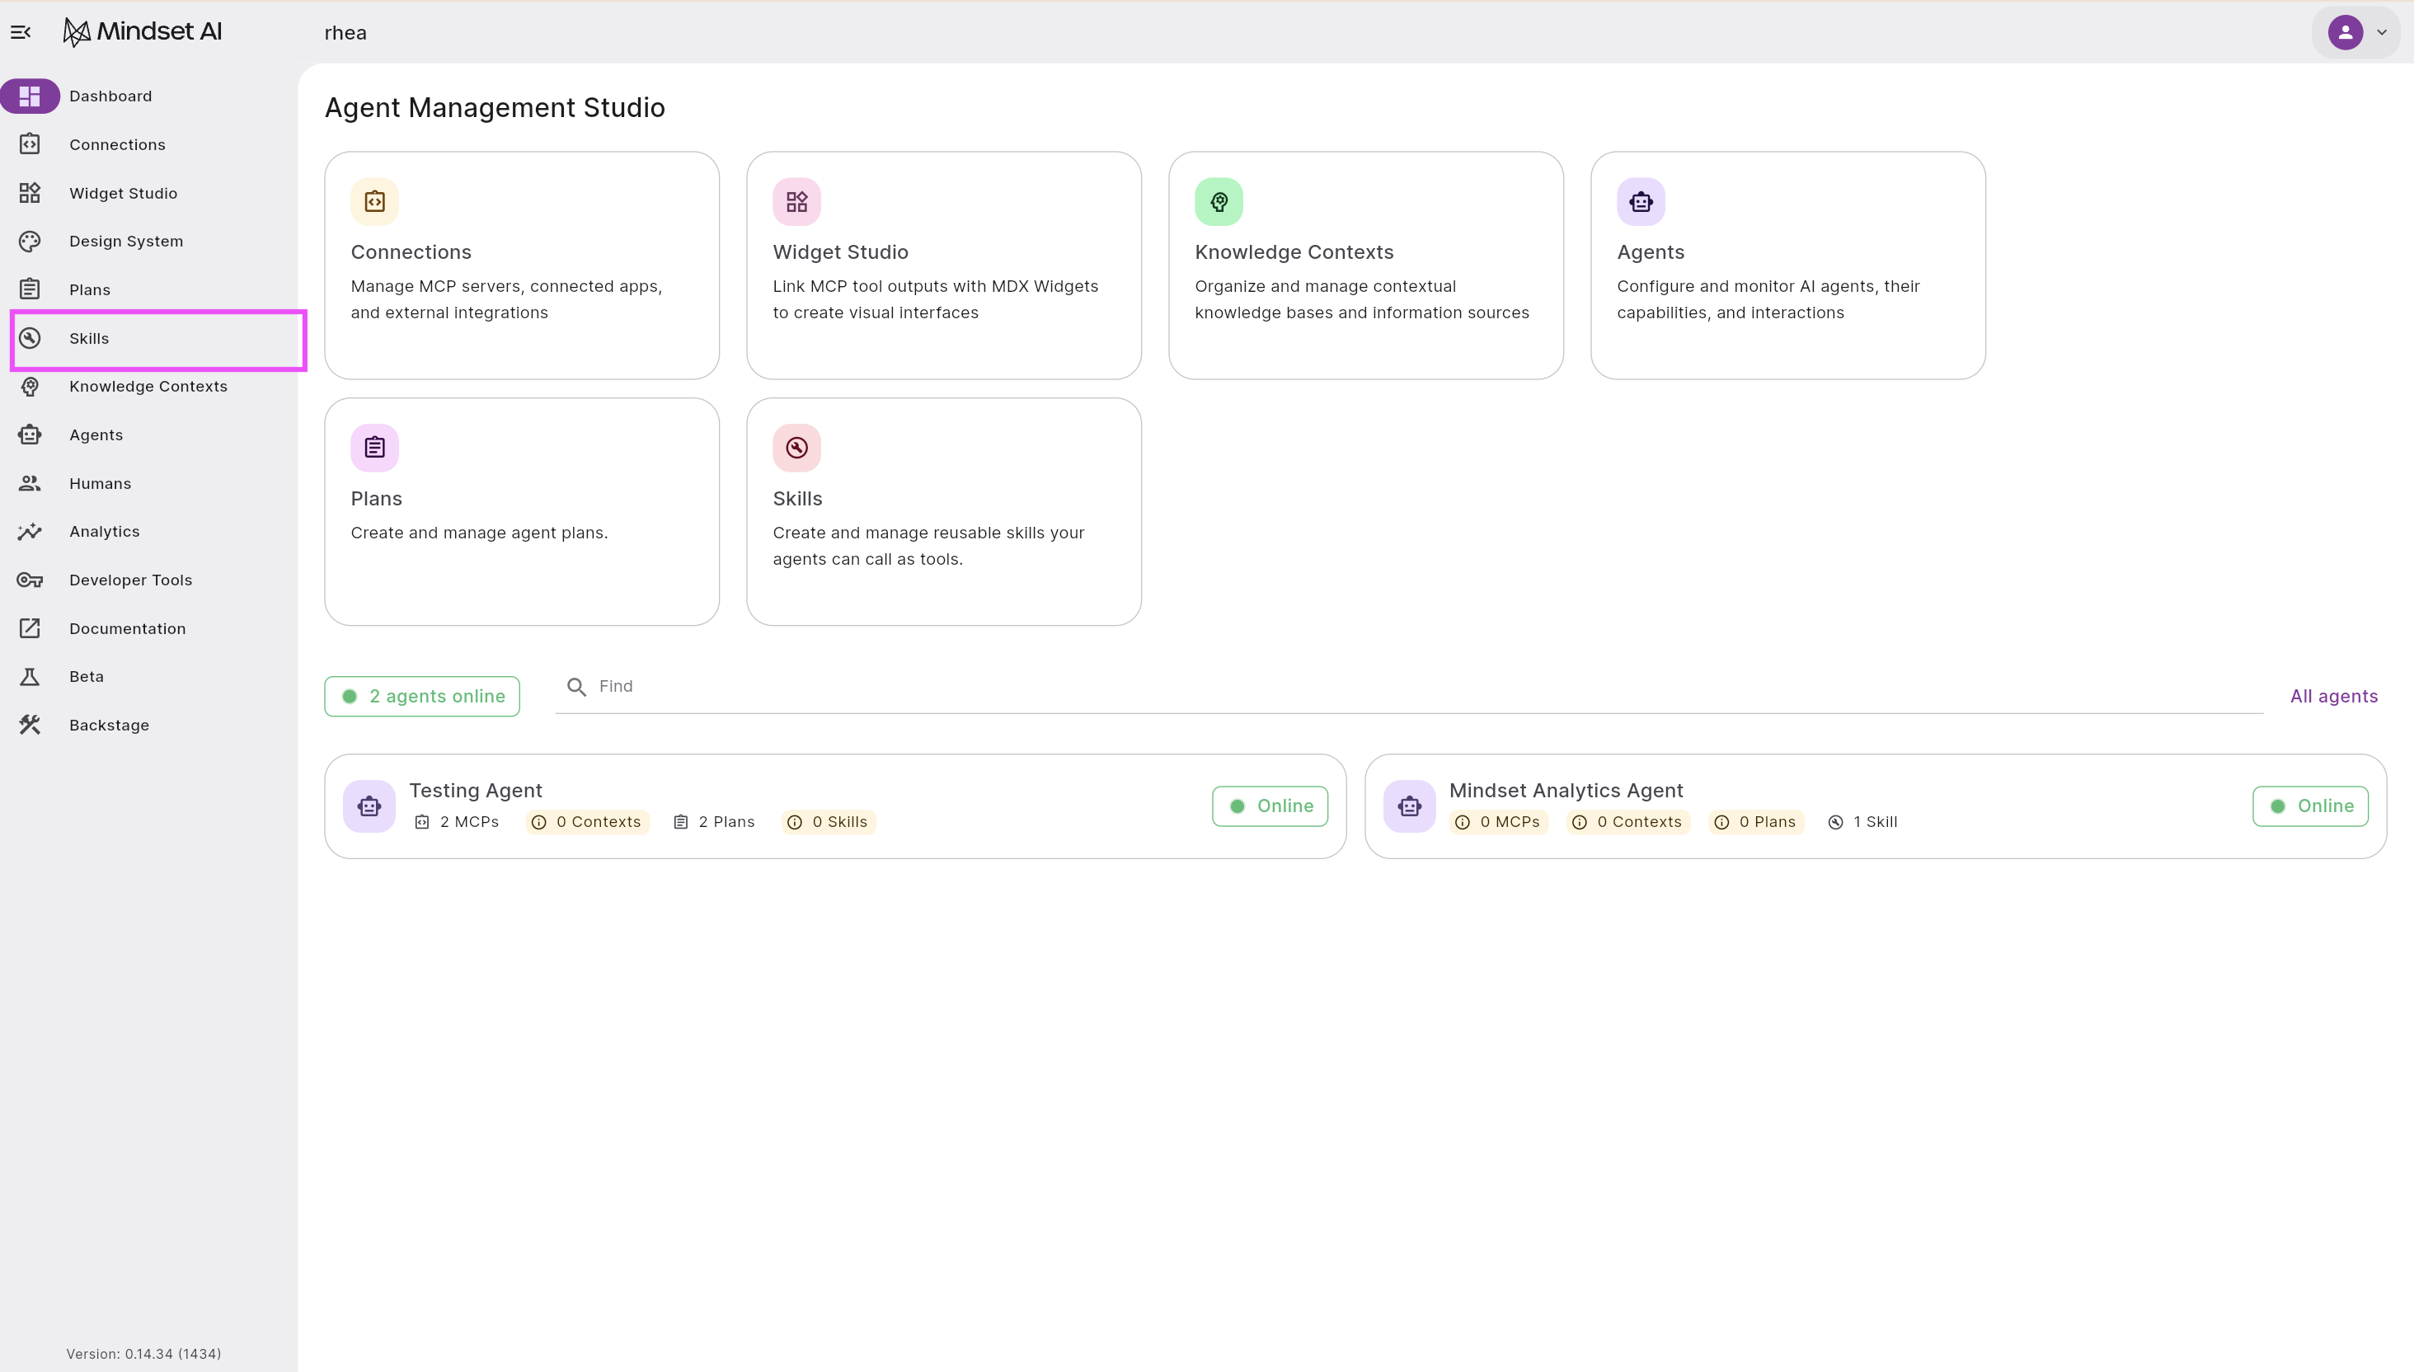
Task: Click the Humans sidebar icon
Action: click(x=31, y=483)
